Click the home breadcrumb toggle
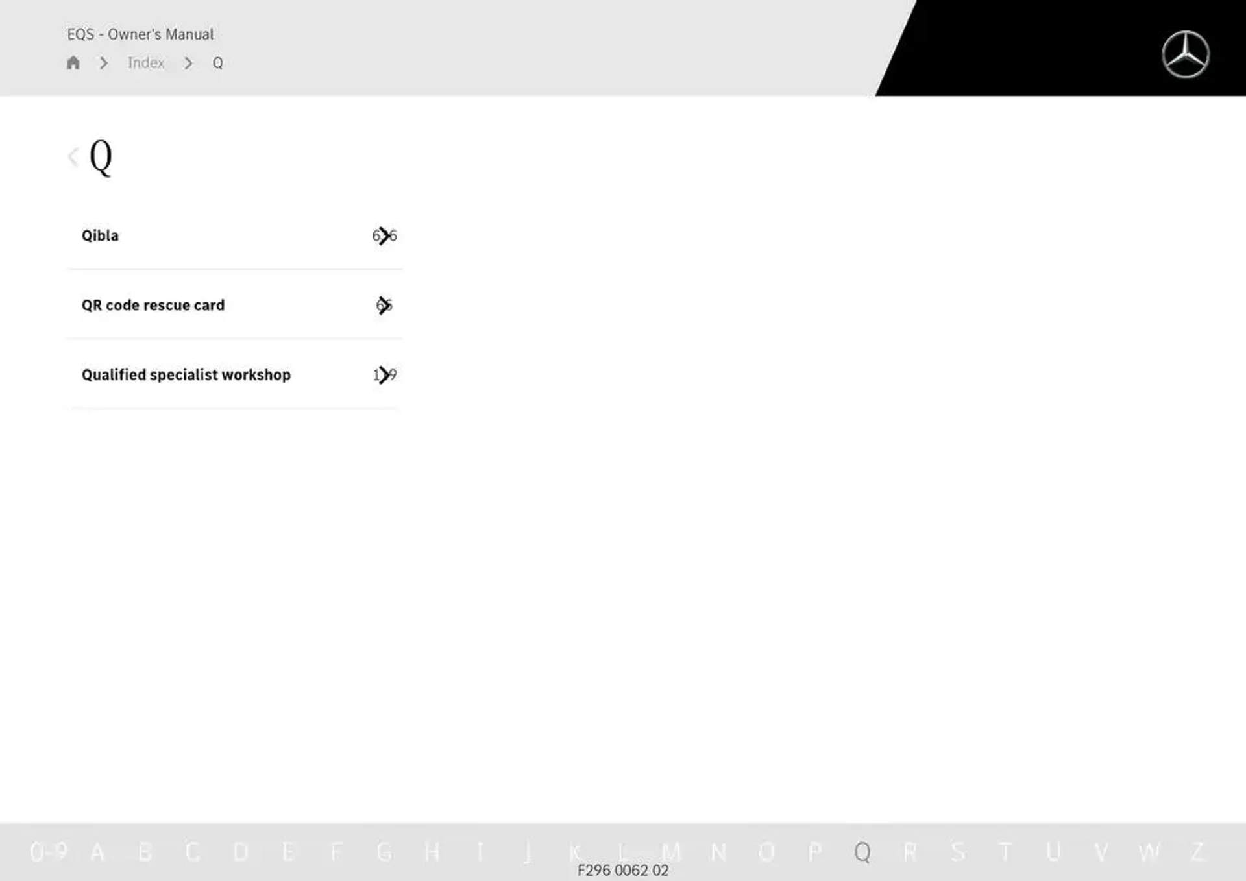The height and width of the screenshot is (881, 1246). click(x=73, y=63)
